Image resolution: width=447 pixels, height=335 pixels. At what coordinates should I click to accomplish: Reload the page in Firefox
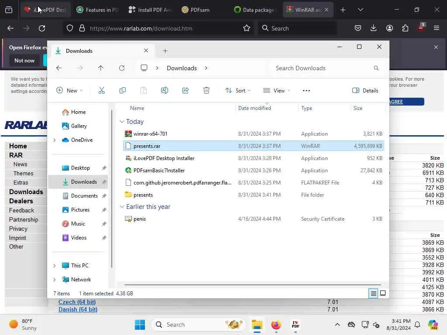[42, 28]
